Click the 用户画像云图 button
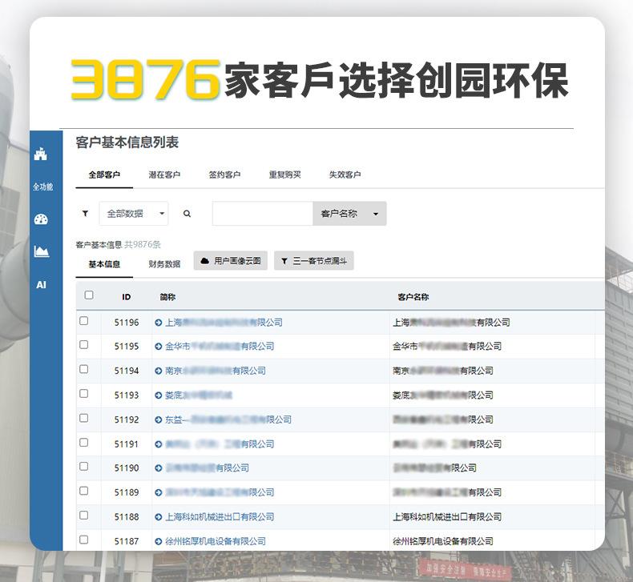Screen dimensions: 633x582 coord(231,260)
